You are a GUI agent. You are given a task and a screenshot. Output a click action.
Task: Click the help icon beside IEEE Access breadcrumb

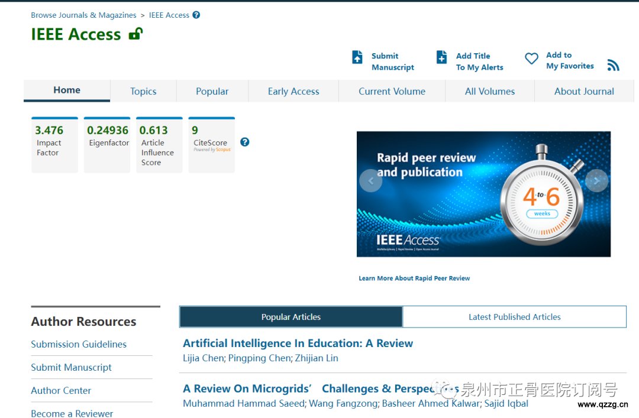(x=196, y=15)
